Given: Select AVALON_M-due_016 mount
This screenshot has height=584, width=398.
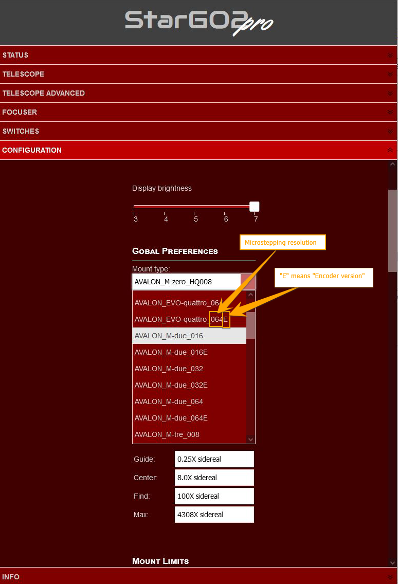Looking at the screenshot, I should tap(189, 336).
